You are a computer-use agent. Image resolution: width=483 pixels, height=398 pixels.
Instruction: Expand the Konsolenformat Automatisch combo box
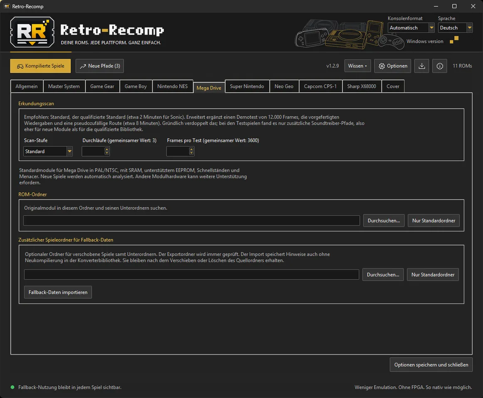pos(411,28)
